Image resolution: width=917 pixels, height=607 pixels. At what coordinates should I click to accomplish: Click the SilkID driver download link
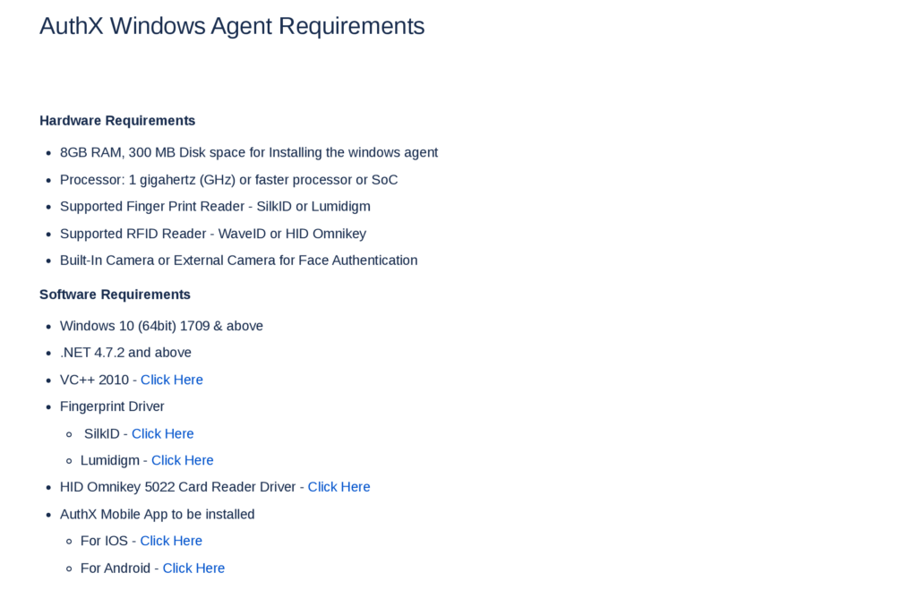(162, 433)
